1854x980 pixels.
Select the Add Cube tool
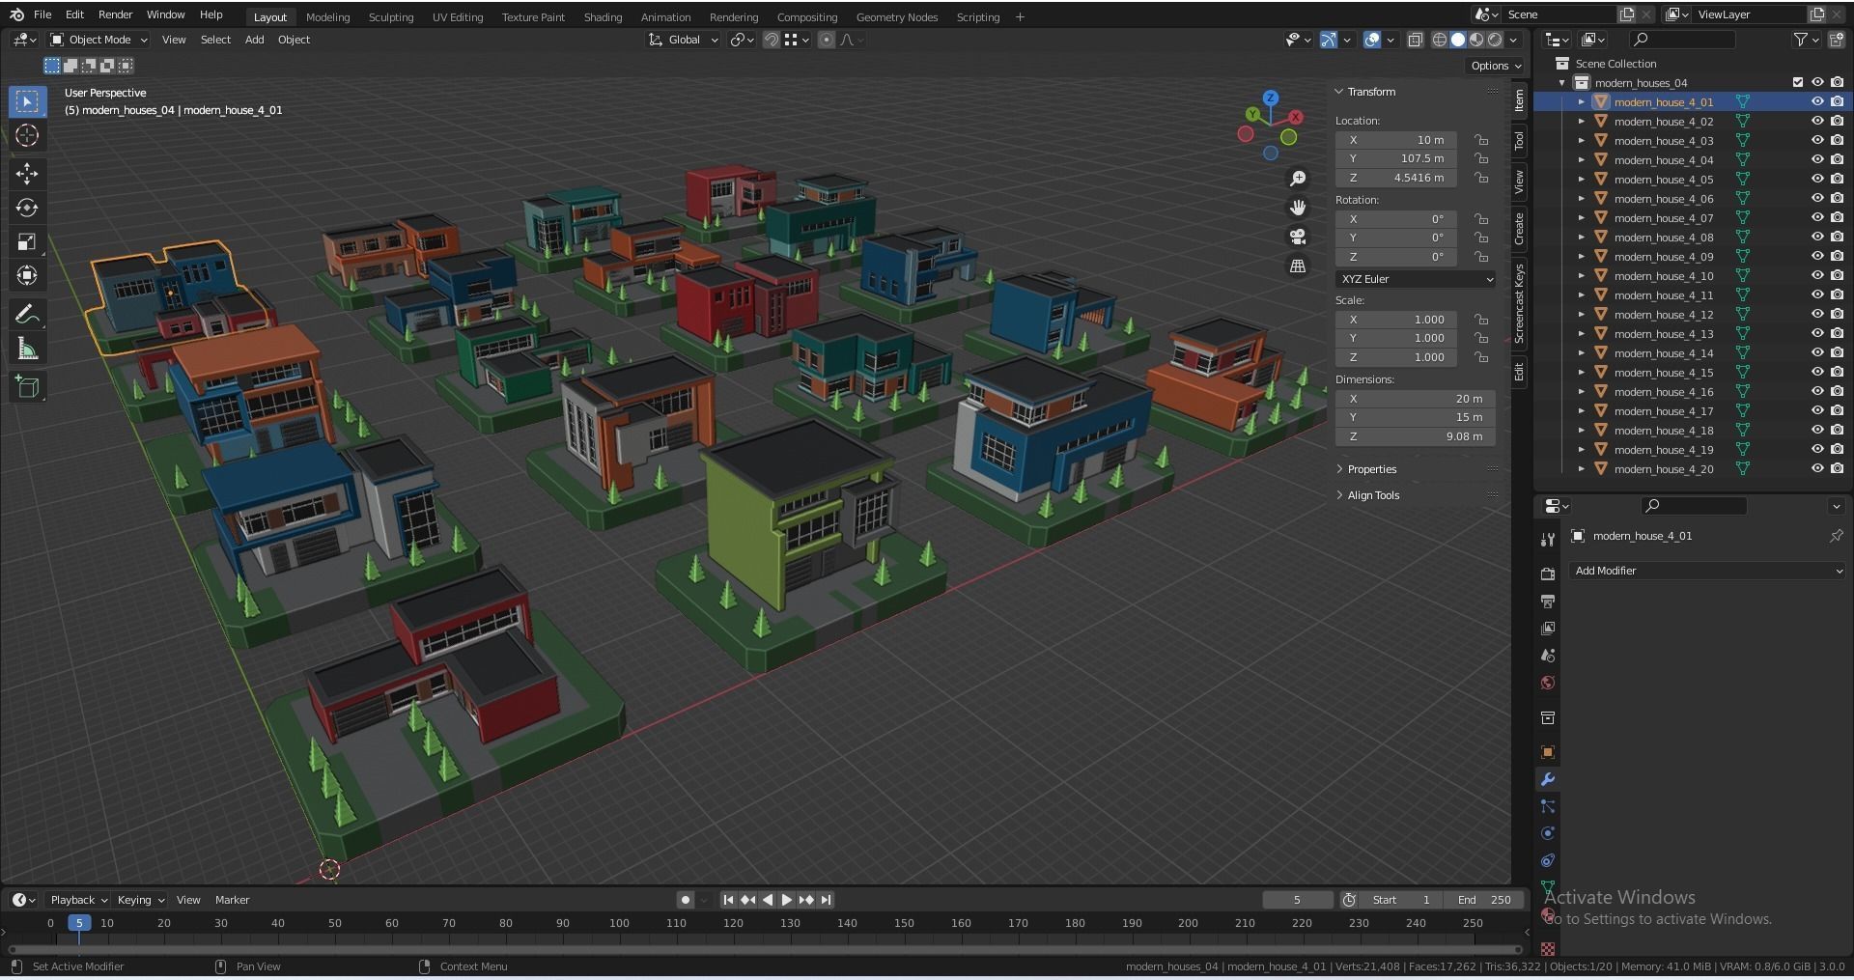pos(27,387)
